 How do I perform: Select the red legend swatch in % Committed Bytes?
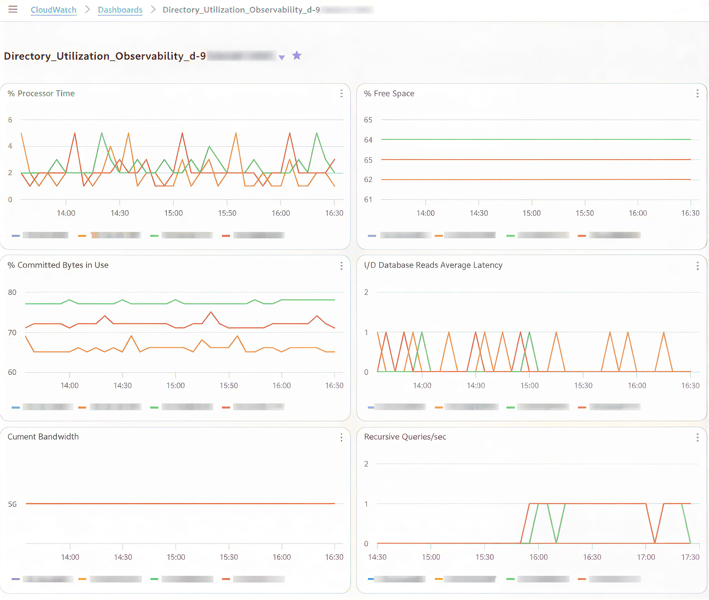[x=226, y=407]
